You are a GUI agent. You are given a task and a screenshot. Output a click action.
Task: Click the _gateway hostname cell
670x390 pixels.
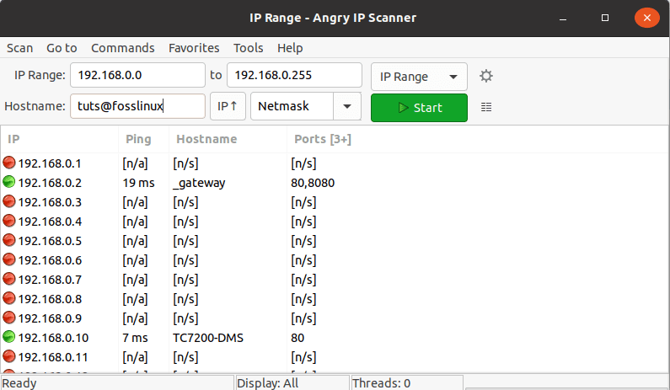point(199,183)
